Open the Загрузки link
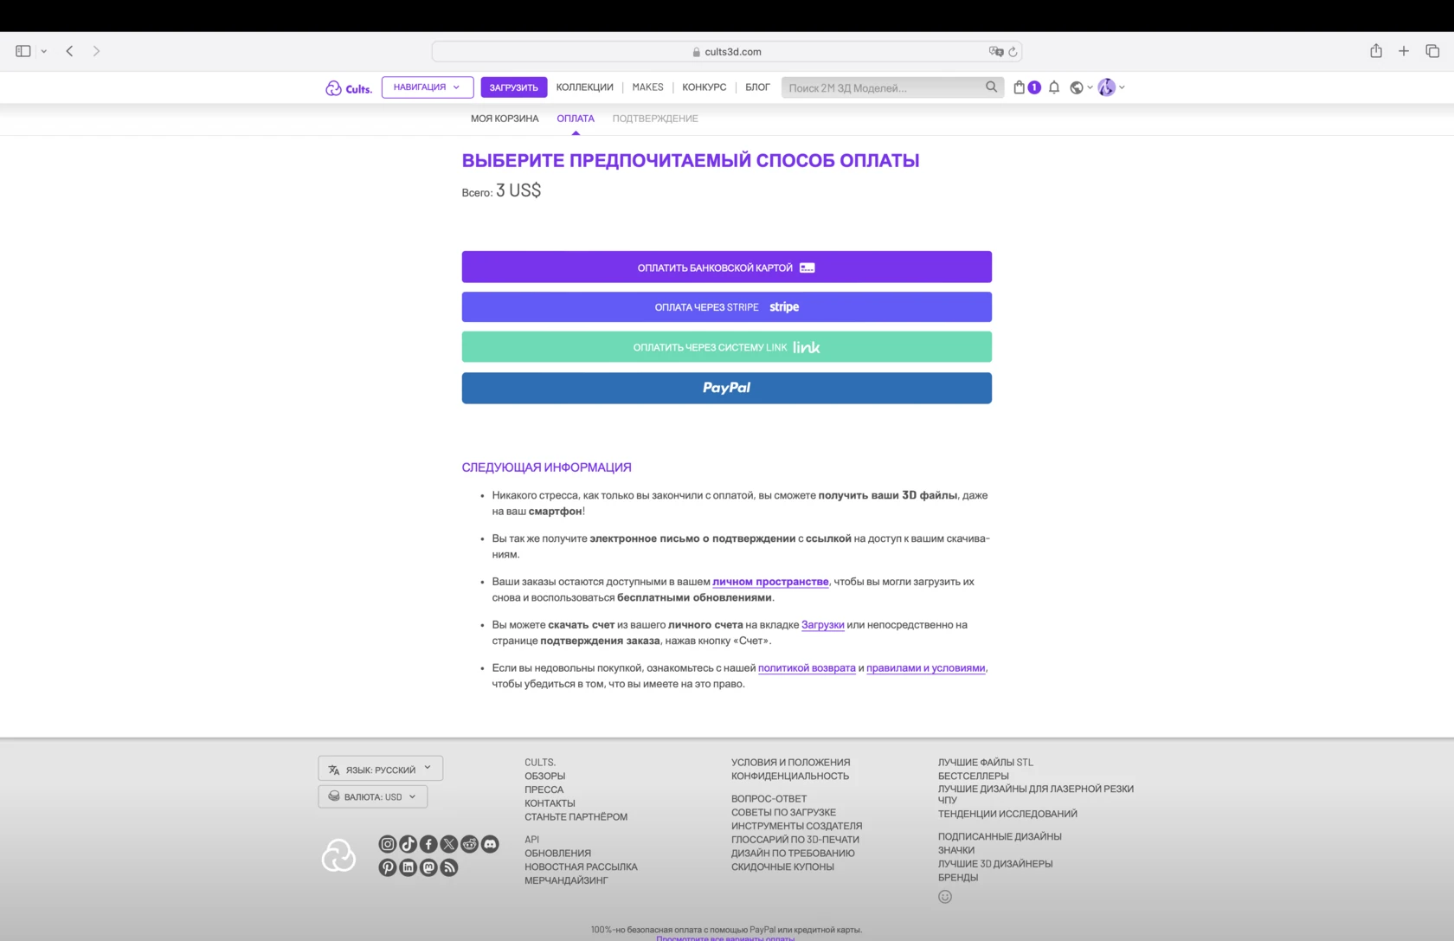 [x=823, y=624]
